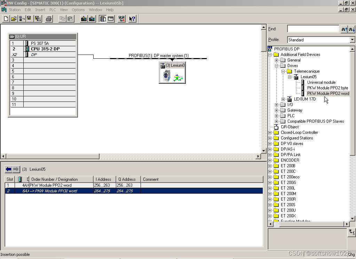Click the PROFIBUS(1) DP master system line
The image size is (356, 259).
point(158,58)
